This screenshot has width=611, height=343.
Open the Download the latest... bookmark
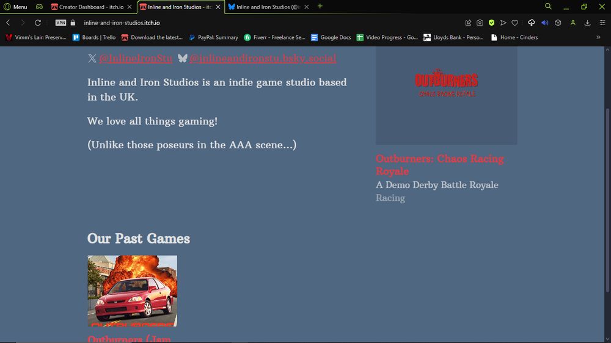click(152, 37)
